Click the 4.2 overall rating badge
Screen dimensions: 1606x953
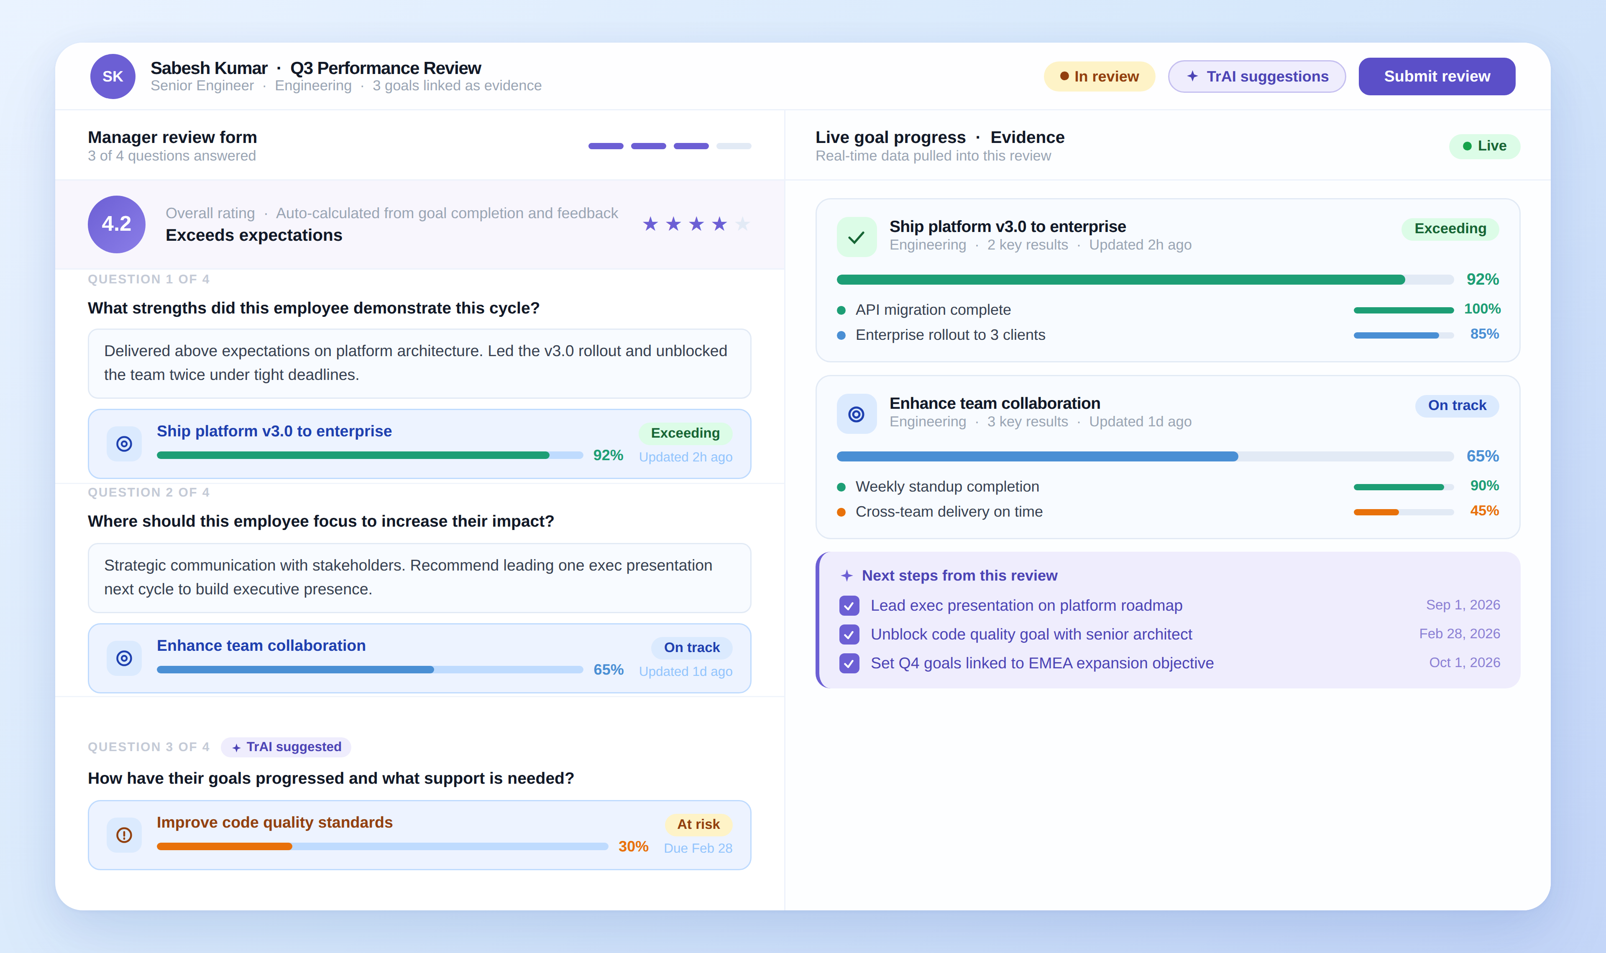[x=116, y=224]
